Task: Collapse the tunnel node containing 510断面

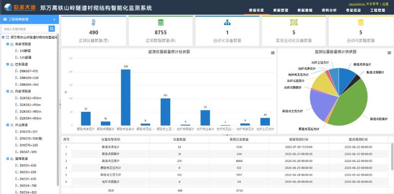Action: 7,44
